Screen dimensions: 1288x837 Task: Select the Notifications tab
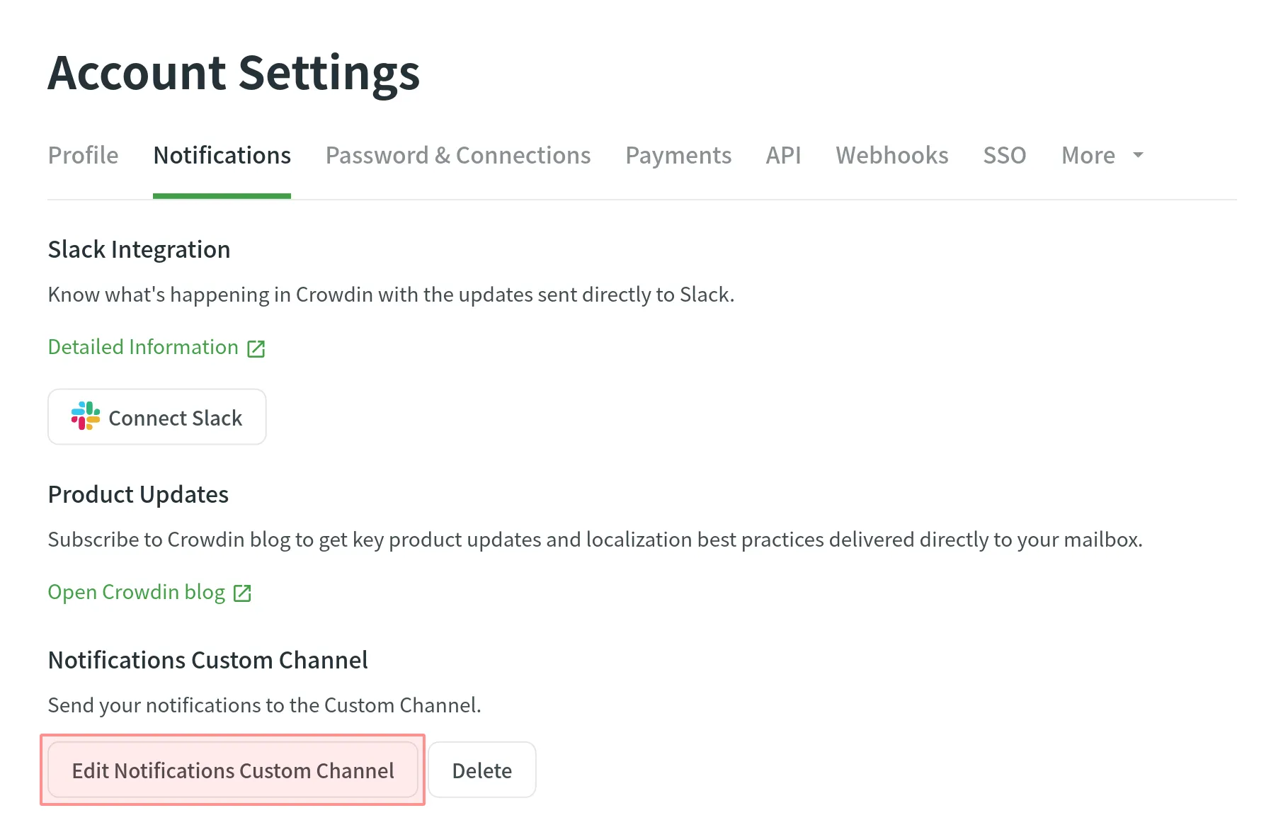222,155
